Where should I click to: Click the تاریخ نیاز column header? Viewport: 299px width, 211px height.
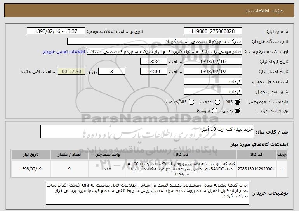point(31,155)
